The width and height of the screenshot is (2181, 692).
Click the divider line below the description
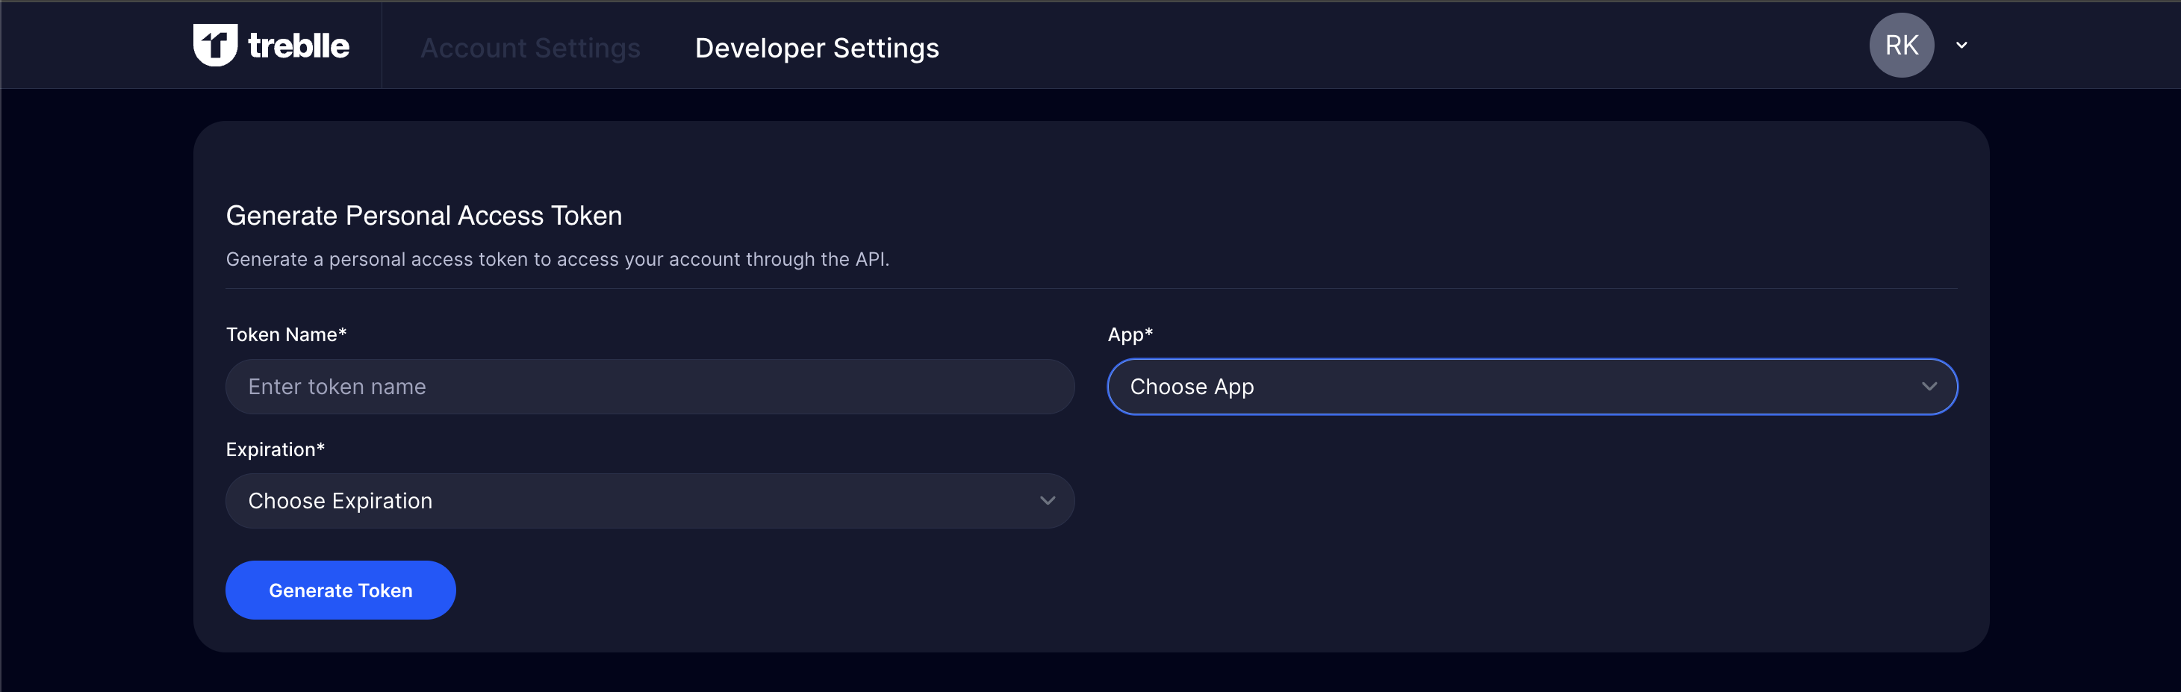pos(1090,288)
